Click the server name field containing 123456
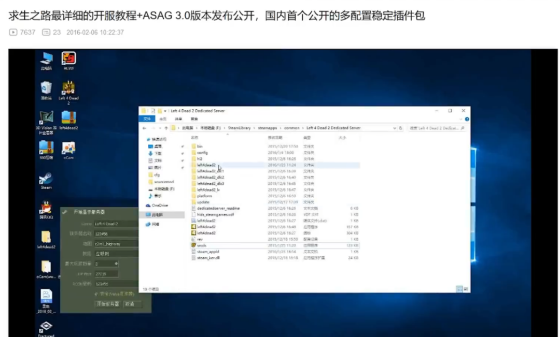Screen dimensions: 560x337 pyautogui.click(x=116, y=233)
